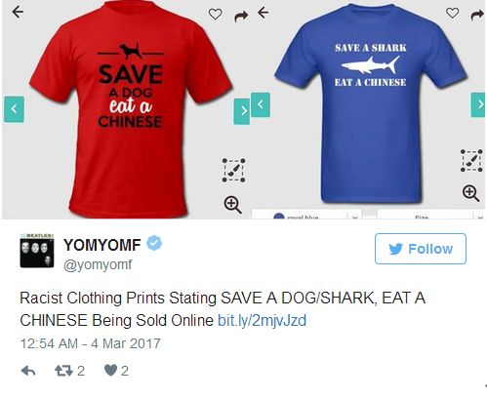The image size is (487, 399).
Task: Like the red shirt with heart icon
Action: 215,14
